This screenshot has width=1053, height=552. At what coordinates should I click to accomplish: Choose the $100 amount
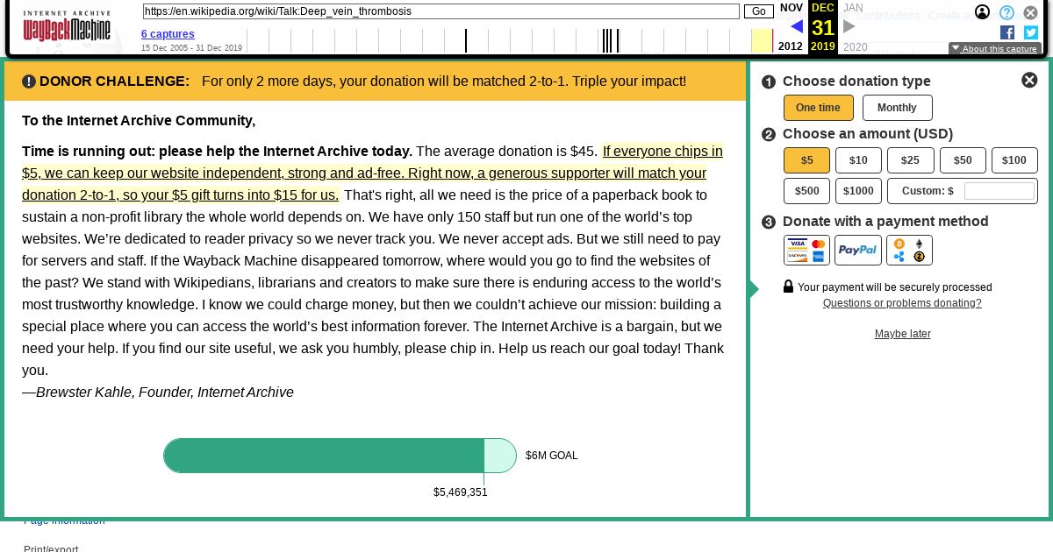[1014, 160]
